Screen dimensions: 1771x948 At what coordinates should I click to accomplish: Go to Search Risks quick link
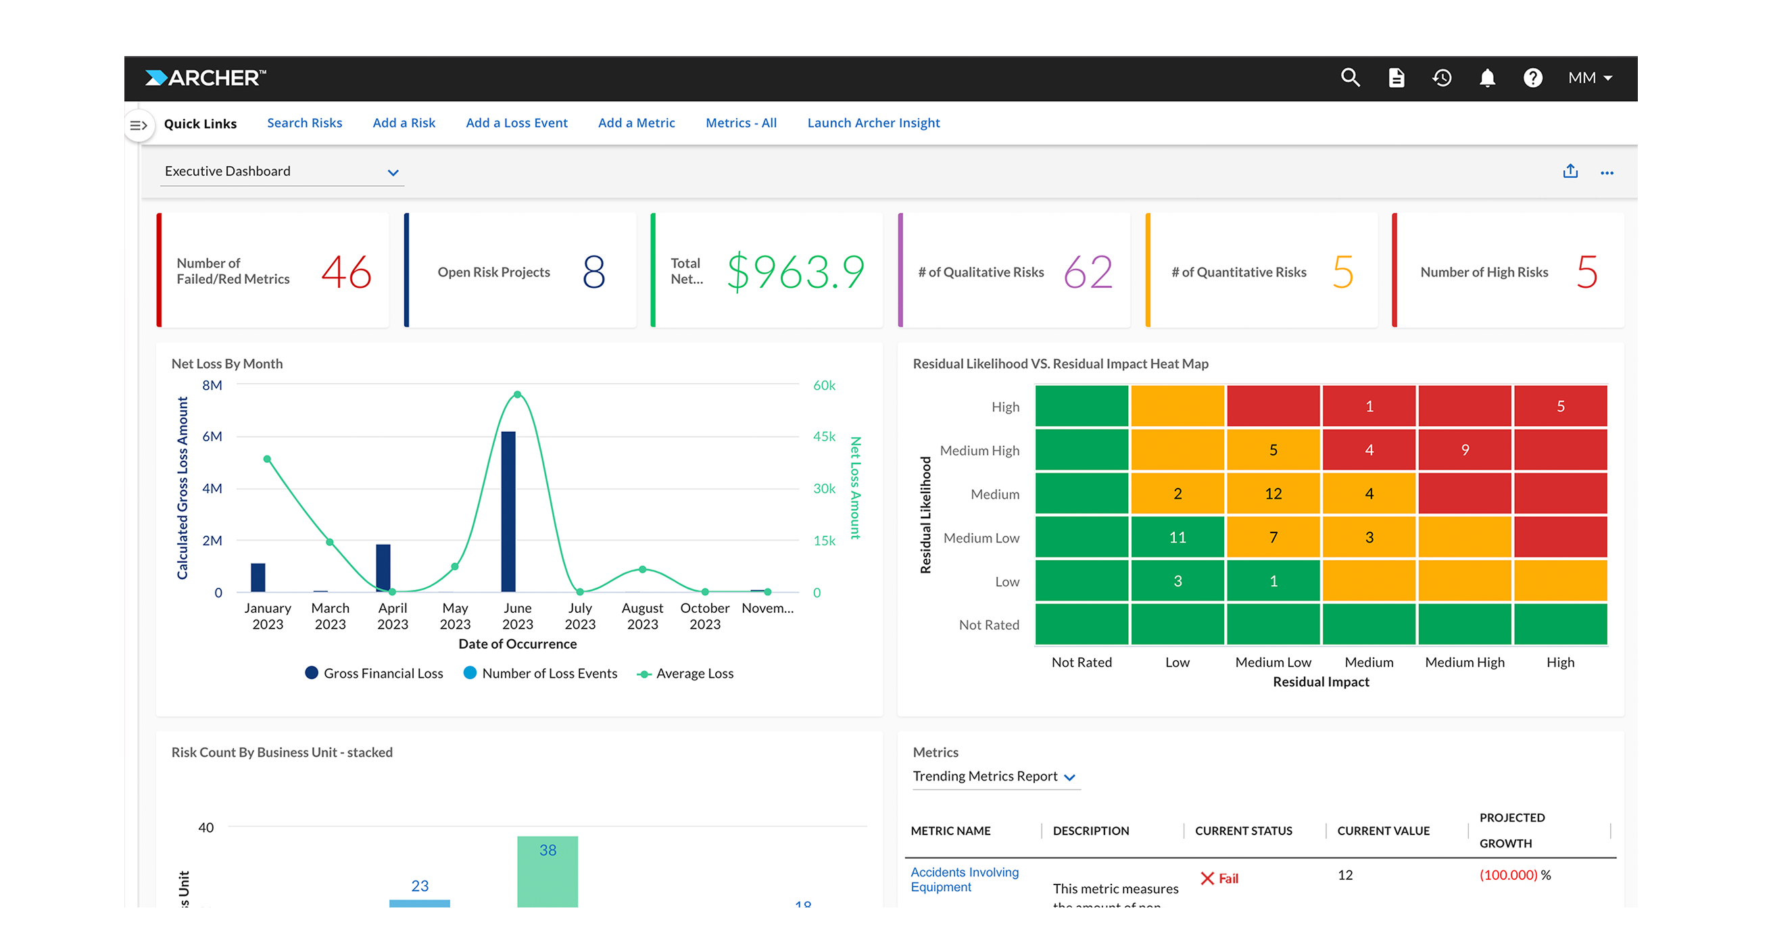(305, 122)
